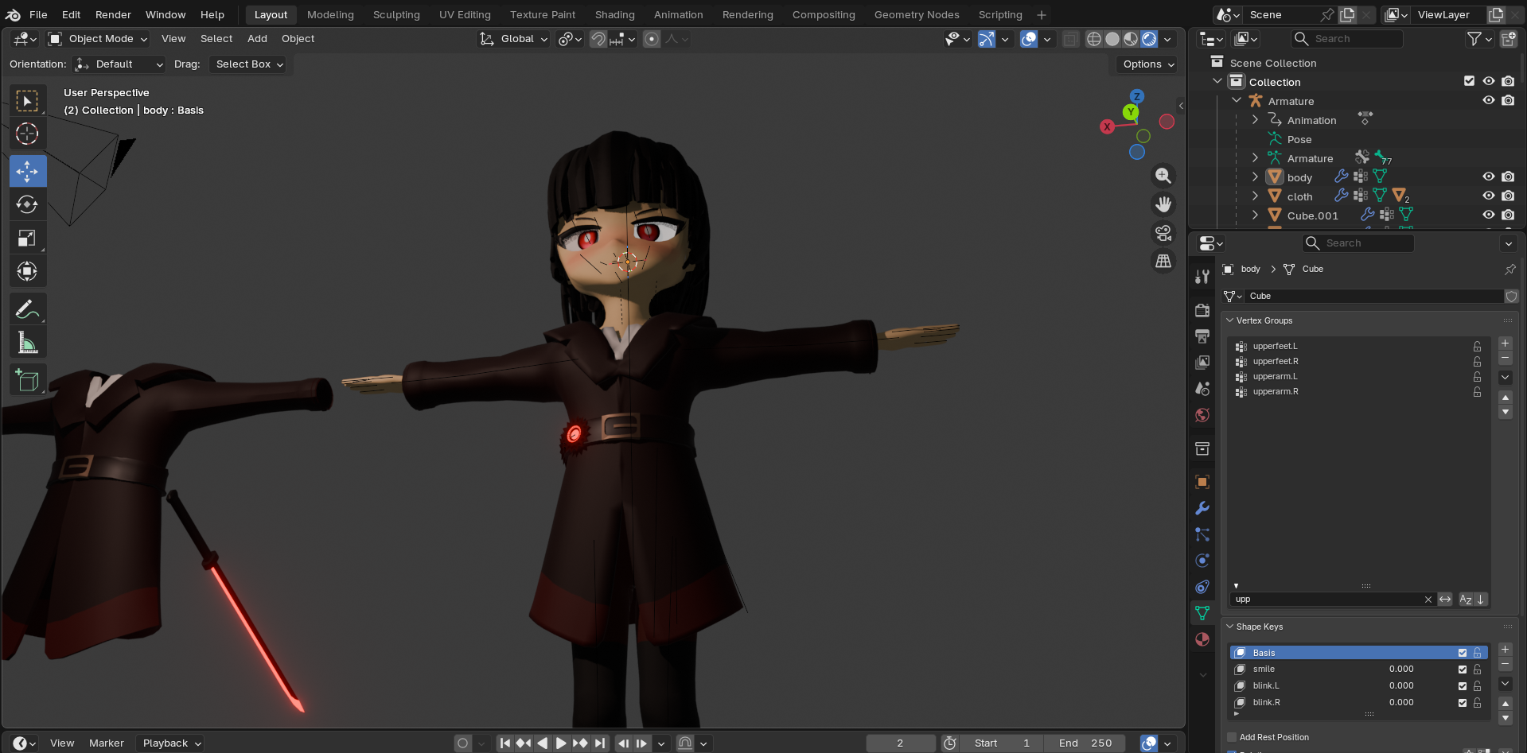This screenshot has height=753, width=1527.
Task: Adjust the smile shape key value
Action: point(1401,670)
